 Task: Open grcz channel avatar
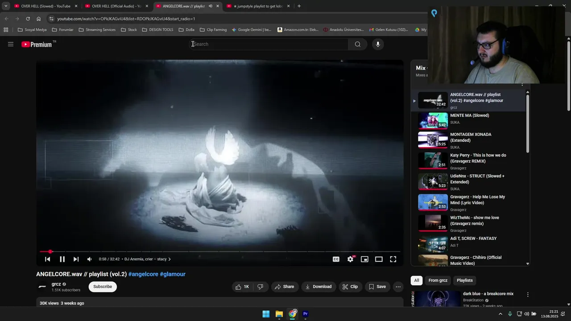coord(42,287)
